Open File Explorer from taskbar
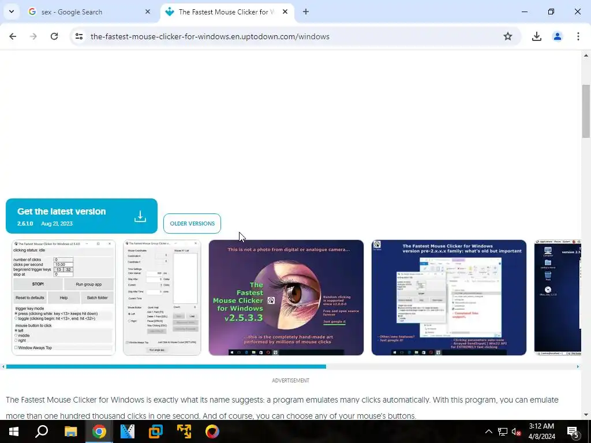Image resolution: width=591 pixels, height=443 pixels. click(70, 431)
